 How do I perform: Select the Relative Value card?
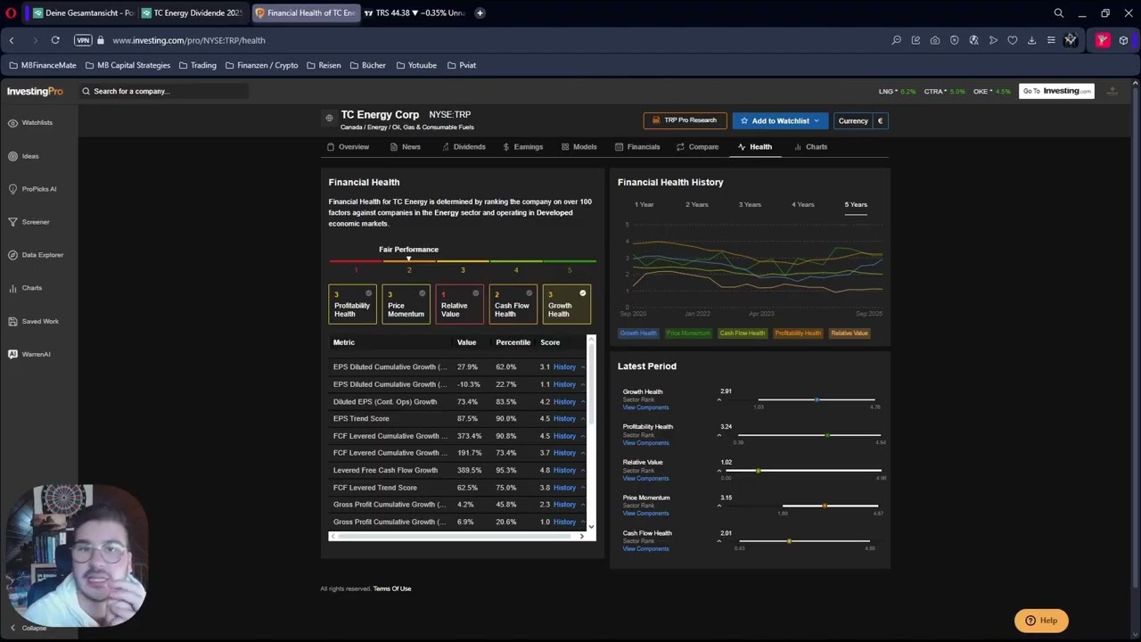point(459,303)
